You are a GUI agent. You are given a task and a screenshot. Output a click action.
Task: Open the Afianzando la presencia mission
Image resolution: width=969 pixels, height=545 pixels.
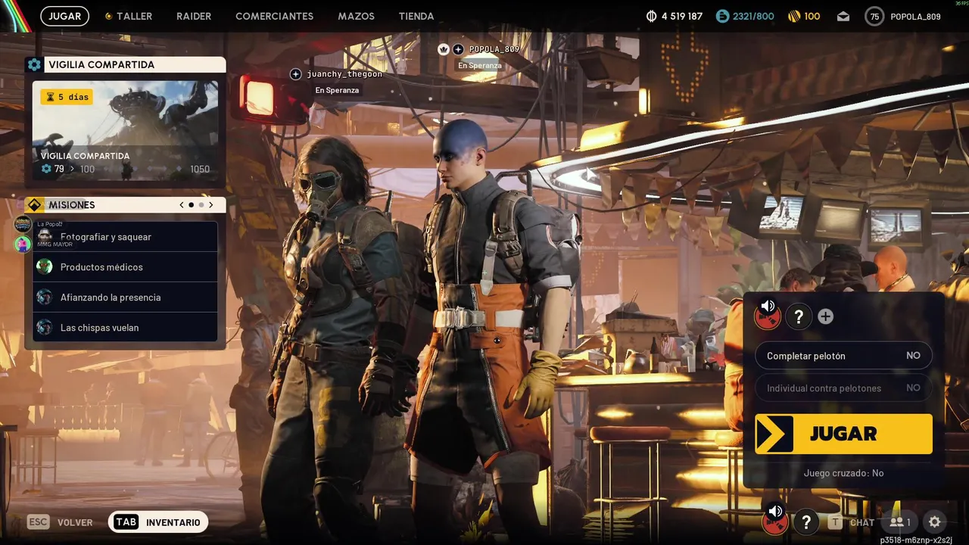pos(125,297)
